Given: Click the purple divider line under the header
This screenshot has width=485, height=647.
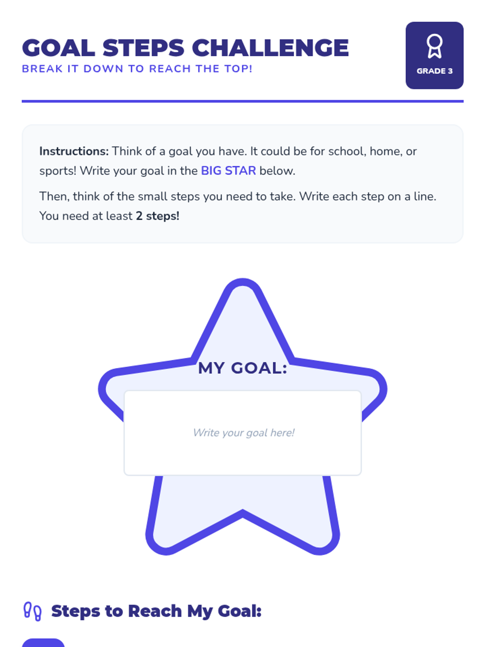Looking at the screenshot, I should click(x=242, y=101).
